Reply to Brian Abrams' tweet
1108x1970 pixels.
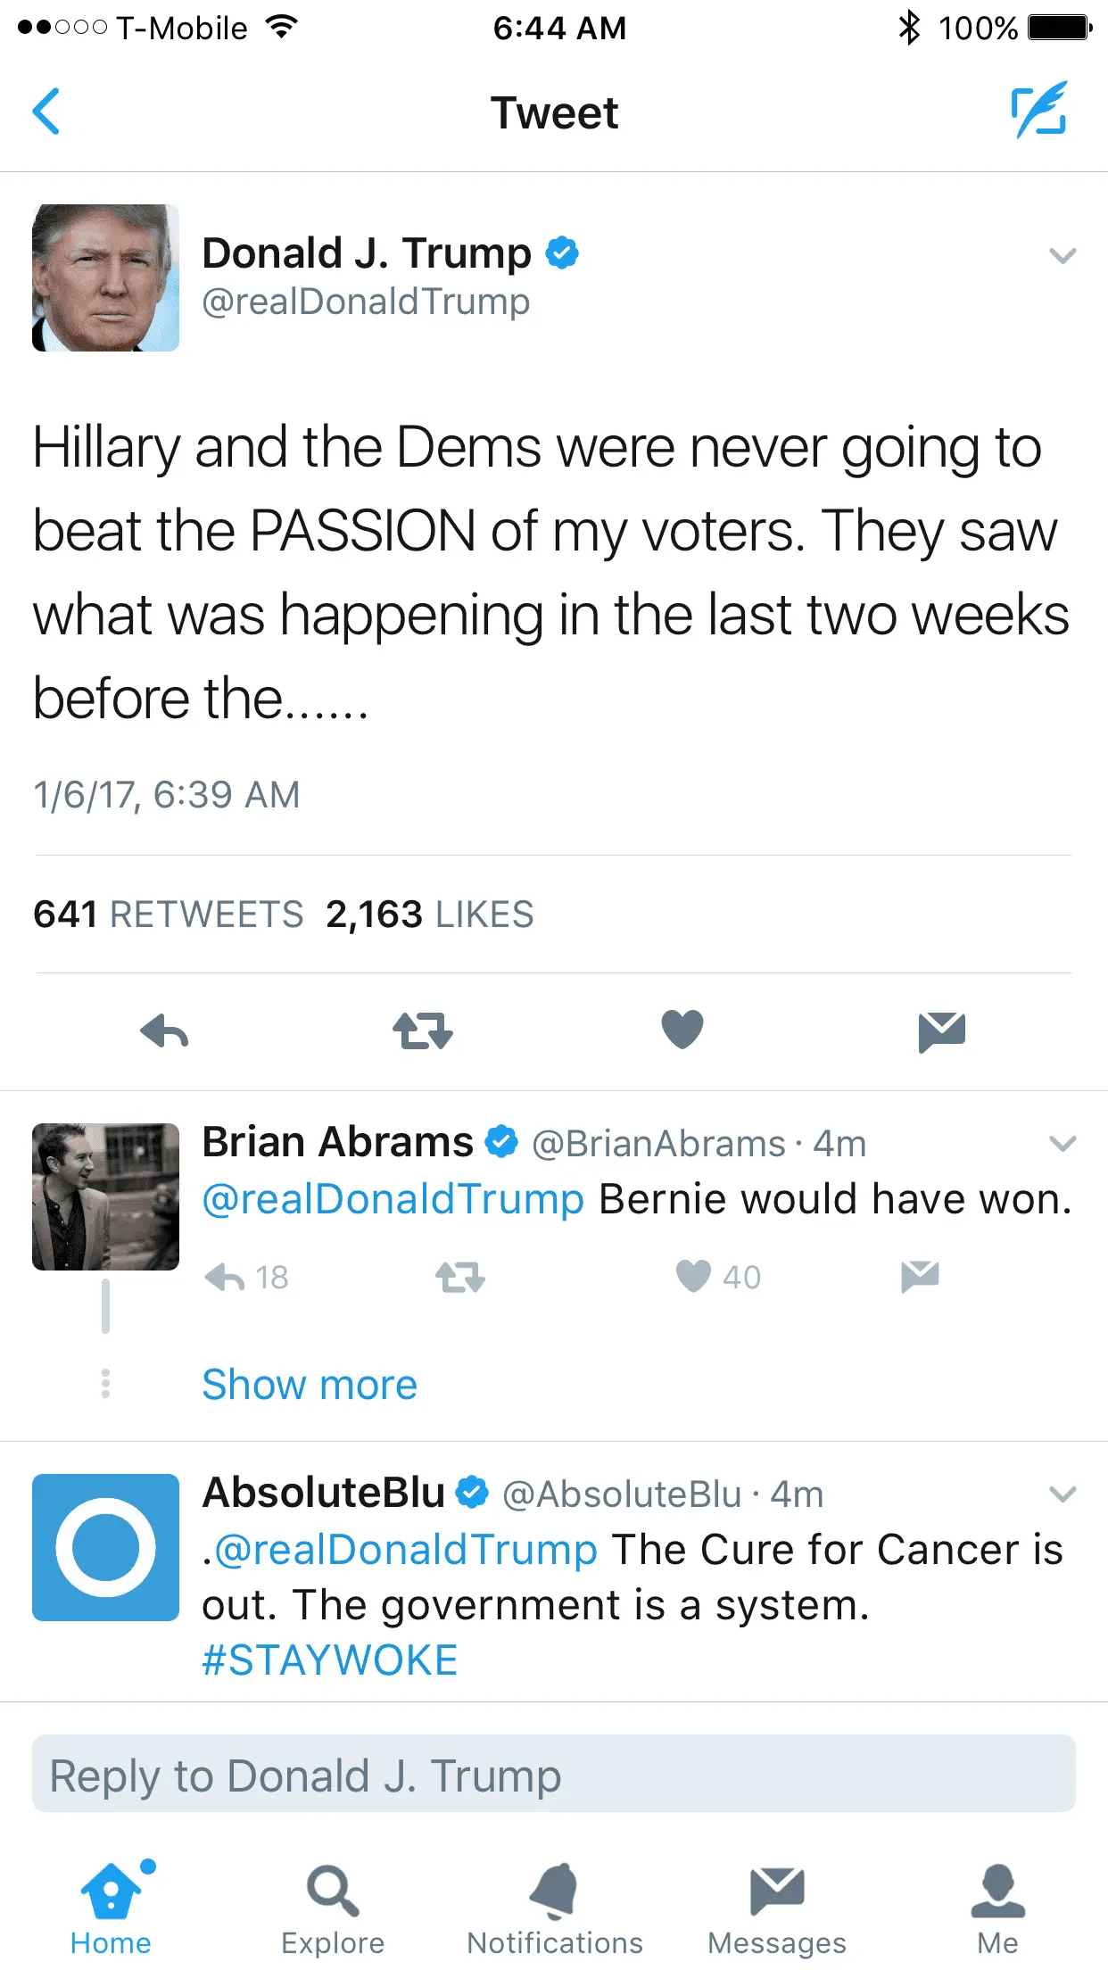225,1278
